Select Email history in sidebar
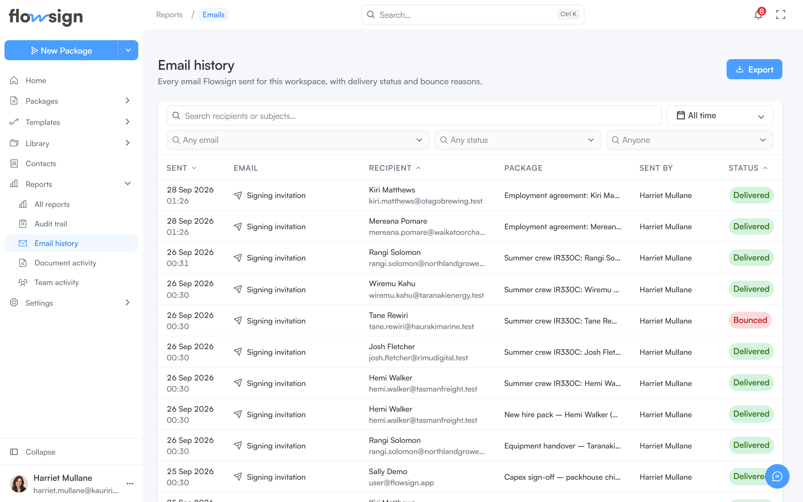803x502 pixels. pyautogui.click(x=71, y=243)
